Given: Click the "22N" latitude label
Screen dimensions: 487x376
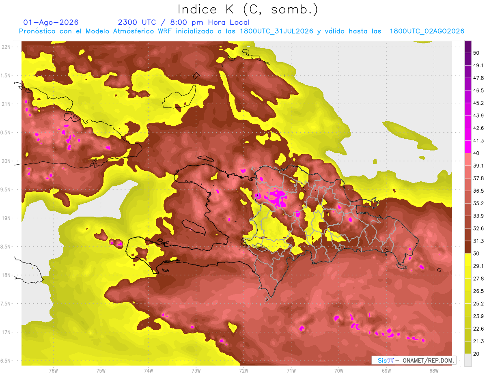Looking at the screenshot, I should pyautogui.click(x=7, y=47).
